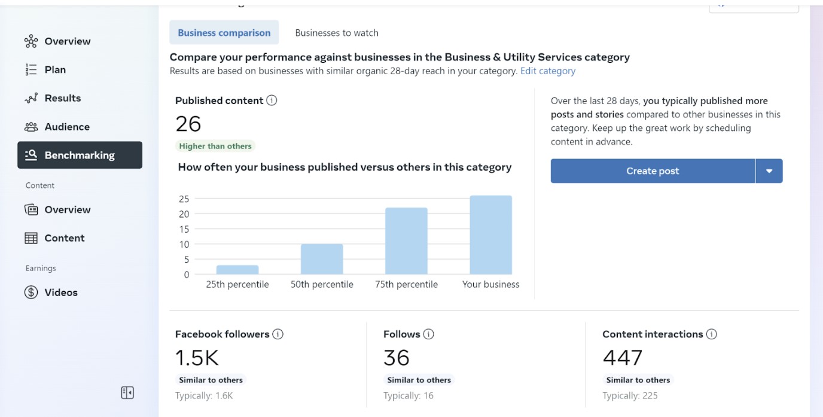Click the Create post button
The image size is (823, 417).
(653, 171)
